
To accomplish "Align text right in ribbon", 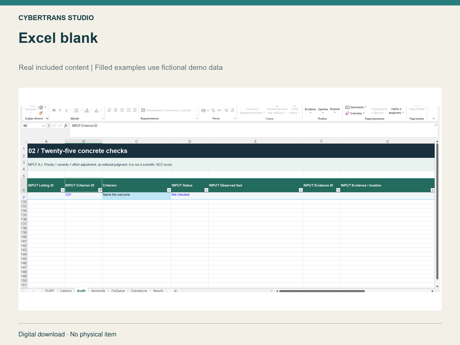I will pyautogui.click(x=122, y=110).
